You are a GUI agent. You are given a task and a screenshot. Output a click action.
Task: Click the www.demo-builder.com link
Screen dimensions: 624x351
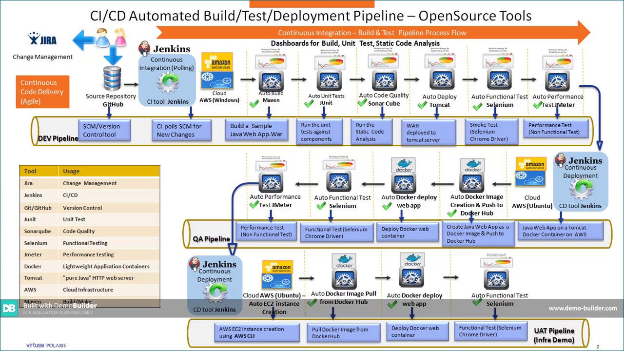pos(583,308)
